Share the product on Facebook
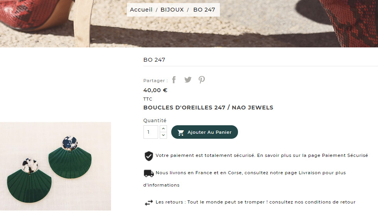This screenshot has height=217, width=378. pos(174,80)
